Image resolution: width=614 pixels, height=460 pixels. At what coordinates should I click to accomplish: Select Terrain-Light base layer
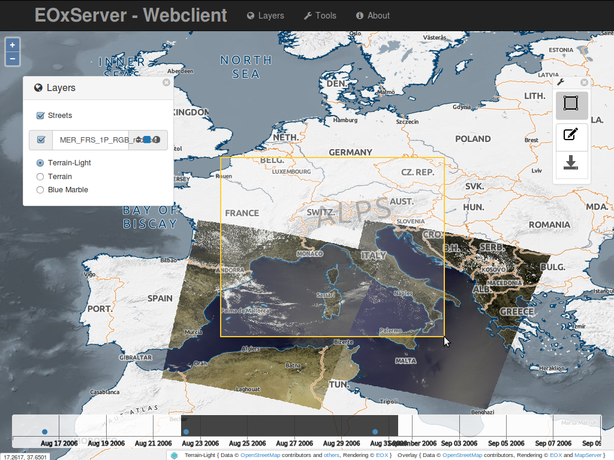coord(40,163)
